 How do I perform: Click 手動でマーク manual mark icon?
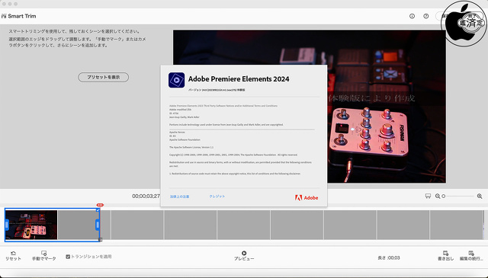coord(44,256)
